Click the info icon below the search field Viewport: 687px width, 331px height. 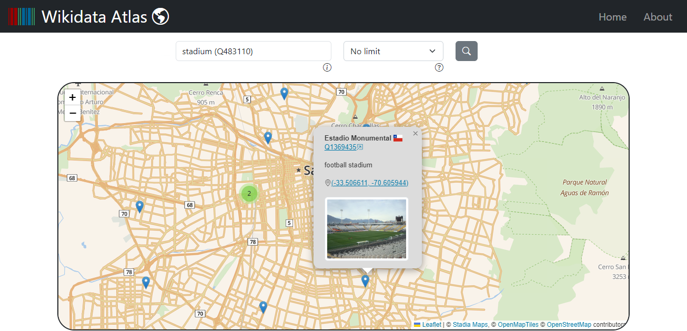[x=327, y=67]
